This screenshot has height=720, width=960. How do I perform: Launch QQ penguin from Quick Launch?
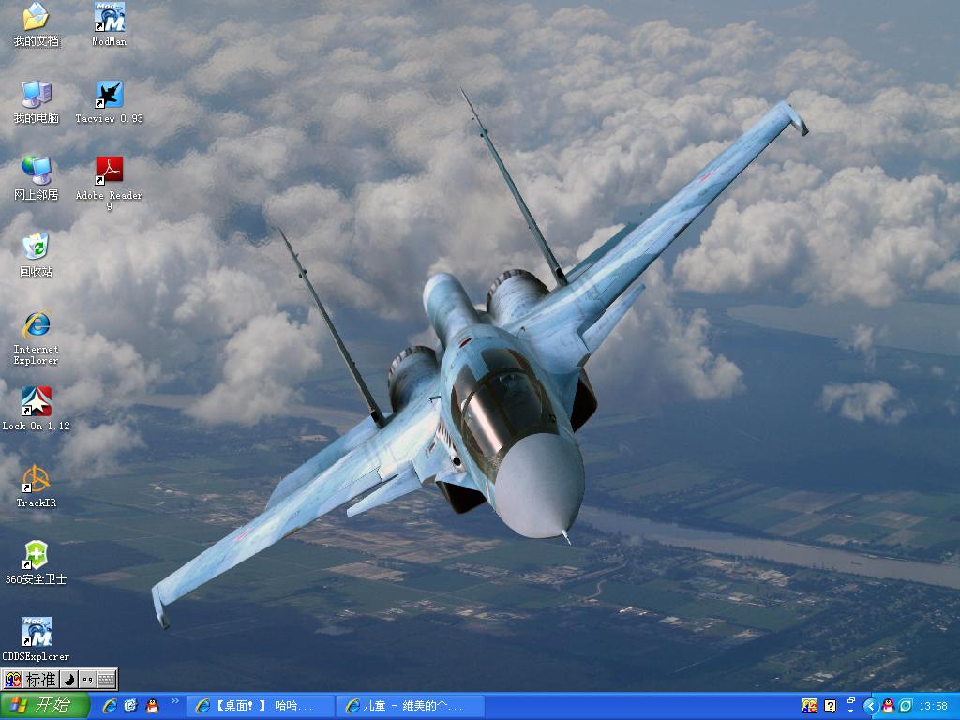pyautogui.click(x=152, y=706)
